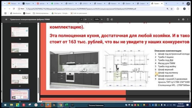The image size is (192, 108).
Task: Go forward in browser history
Action: [x=9, y=9]
